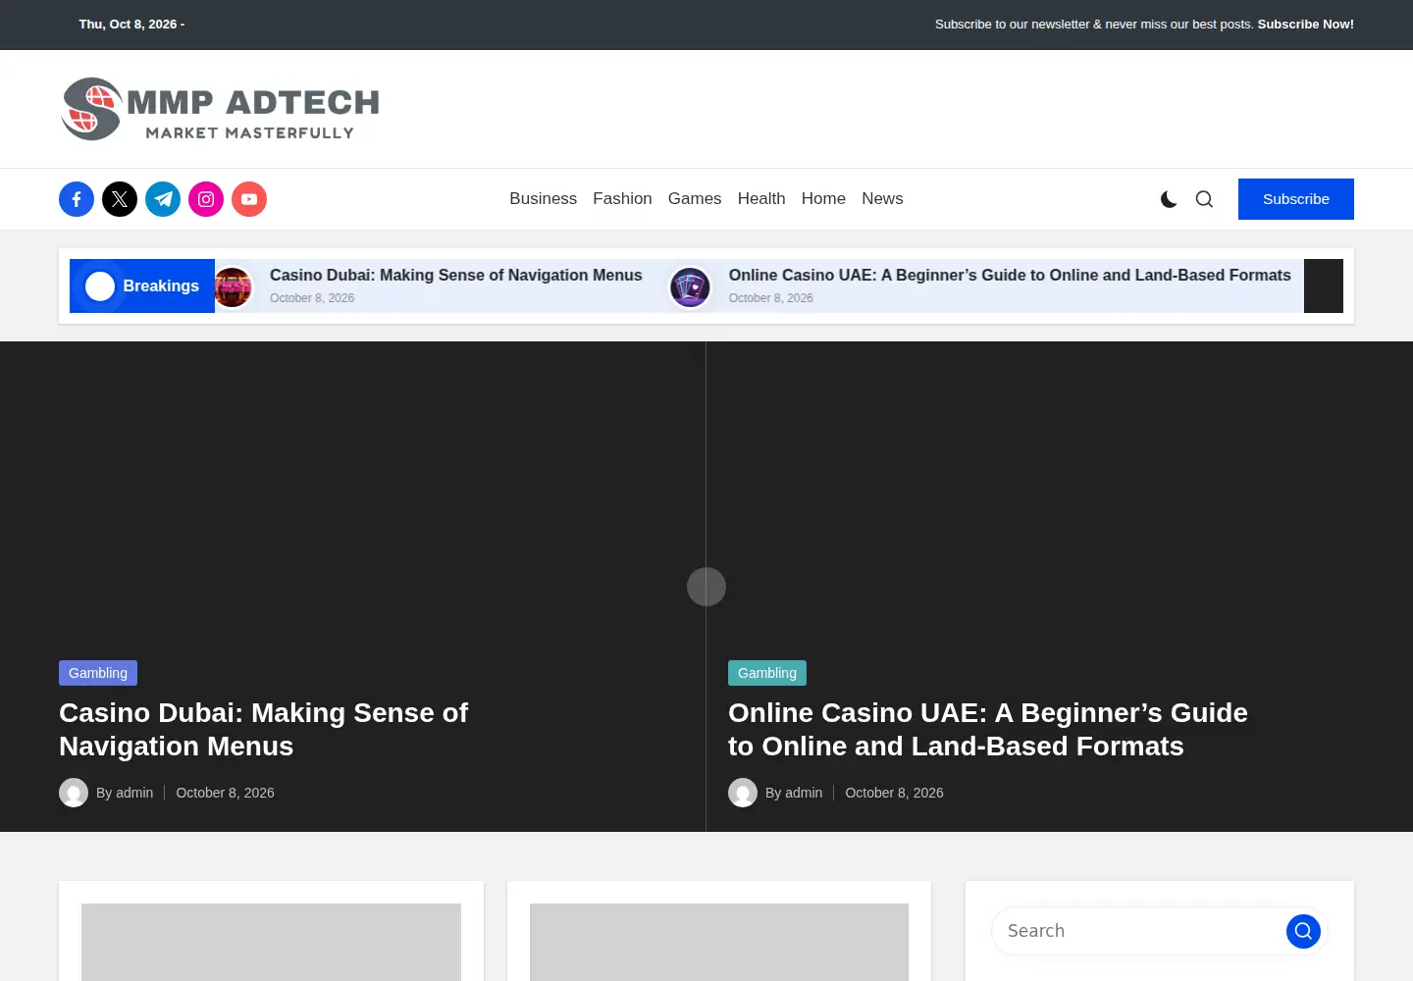Open the Business menu item

(543, 199)
